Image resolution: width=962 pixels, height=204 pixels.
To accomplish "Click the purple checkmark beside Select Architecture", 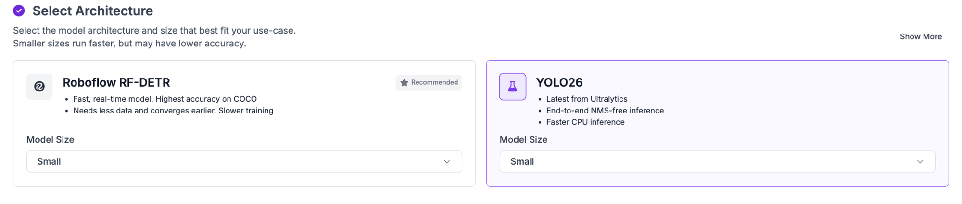I will click(19, 11).
